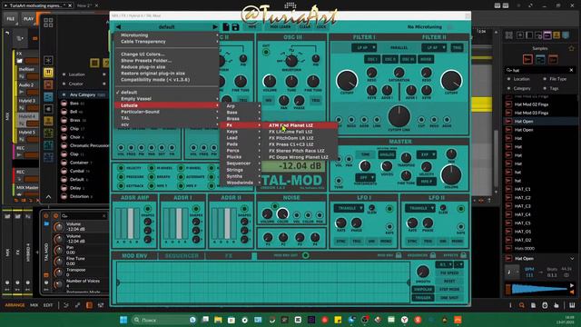Click the Hat Open sample file icon

(x=508, y=121)
